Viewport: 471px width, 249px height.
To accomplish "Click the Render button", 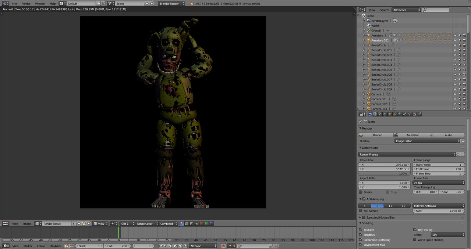I will (x=376, y=135).
